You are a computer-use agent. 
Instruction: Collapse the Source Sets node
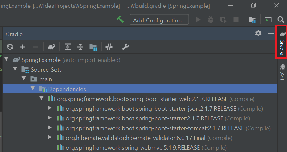point(15,69)
